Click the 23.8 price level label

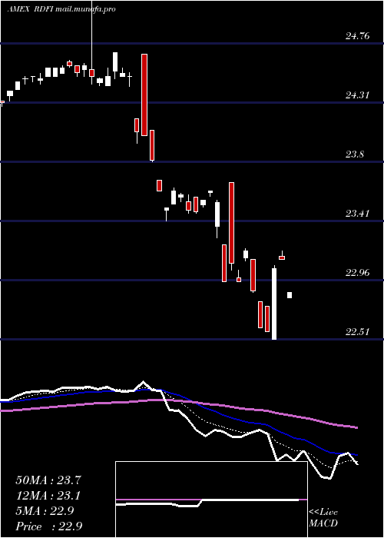click(x=355, y=154)
